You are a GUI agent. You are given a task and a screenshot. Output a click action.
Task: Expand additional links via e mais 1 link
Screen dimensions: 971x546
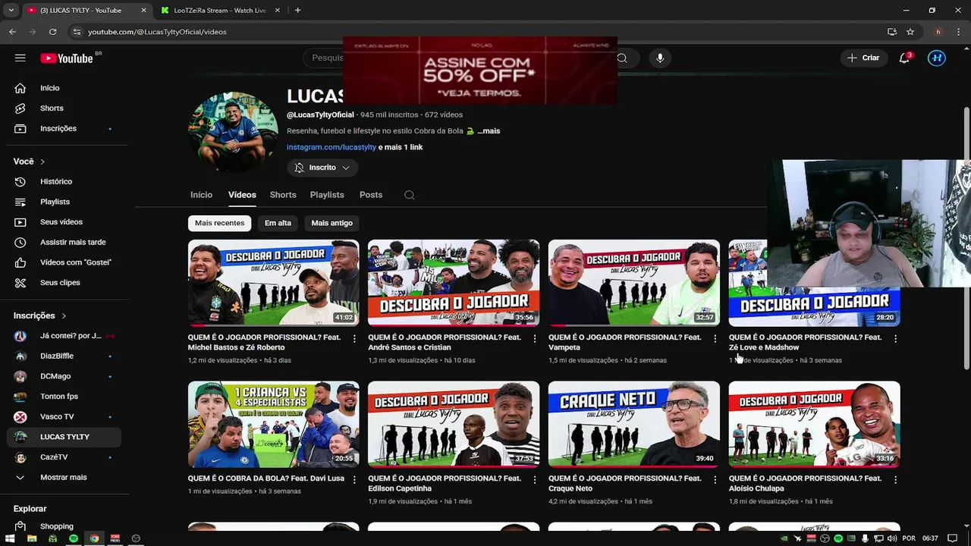(401, 147)
